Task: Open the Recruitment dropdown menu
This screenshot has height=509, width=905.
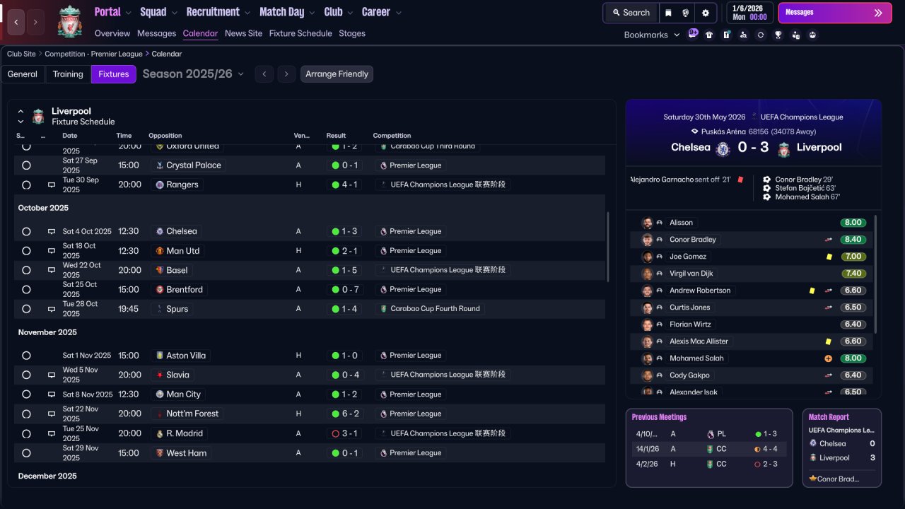Action: coord(218,12)
